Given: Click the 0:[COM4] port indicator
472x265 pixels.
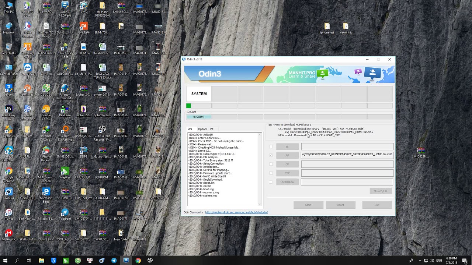Looking at the screenshot, I should click(x=199, y=117).
